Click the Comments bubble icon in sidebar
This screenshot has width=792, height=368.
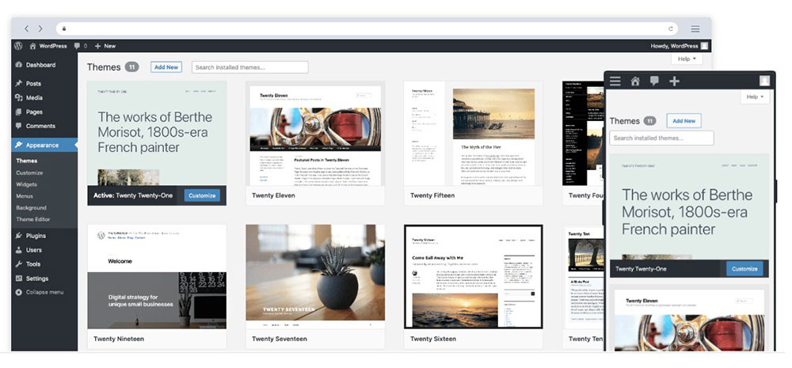point(19,126)
